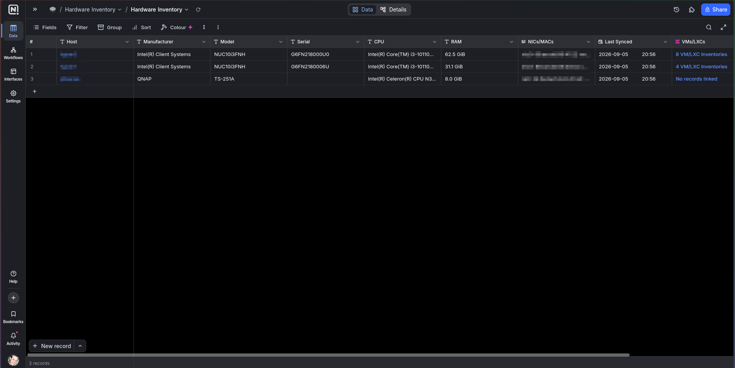Open the search icon in toolbar
This screenshot has width=735, height=368.
[x=709, y=27]
